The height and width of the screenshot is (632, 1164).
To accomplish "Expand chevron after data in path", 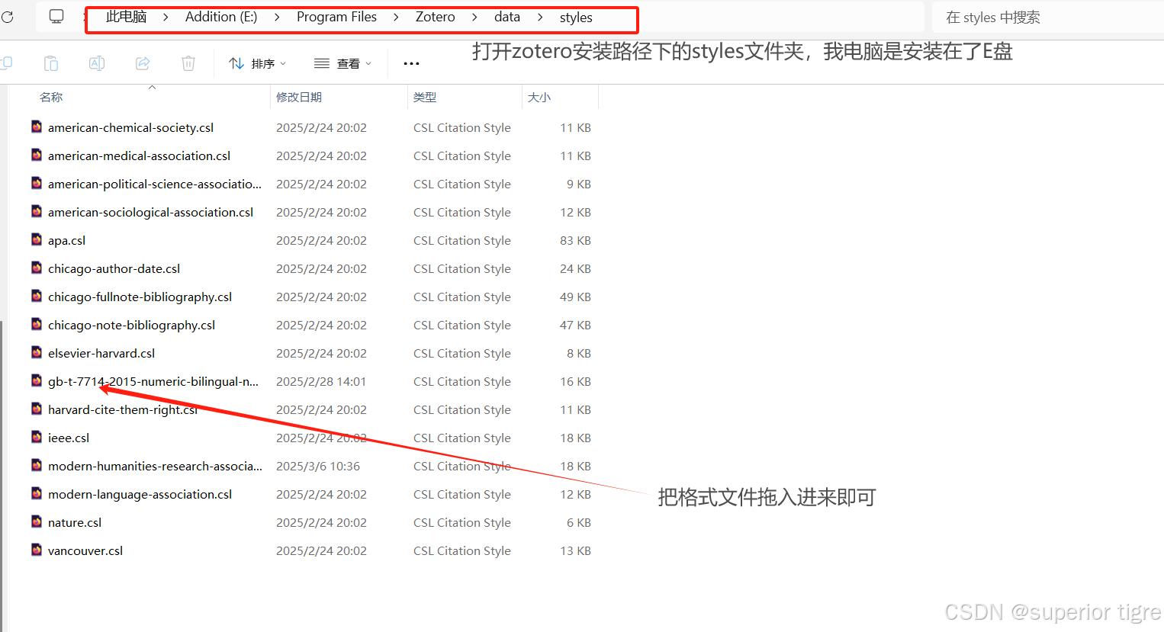I will 540,17.
